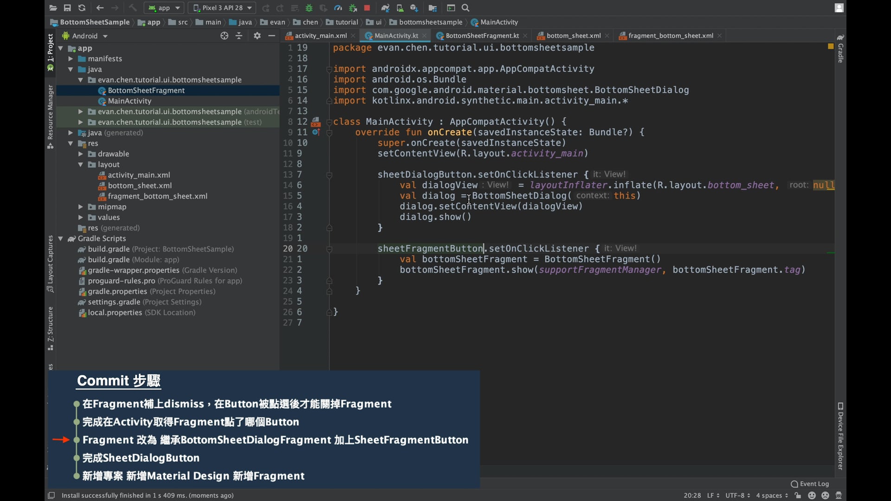Screen dimensions: 891x501
Task: Click the project panel locate target icon
Action: [224, 36]
